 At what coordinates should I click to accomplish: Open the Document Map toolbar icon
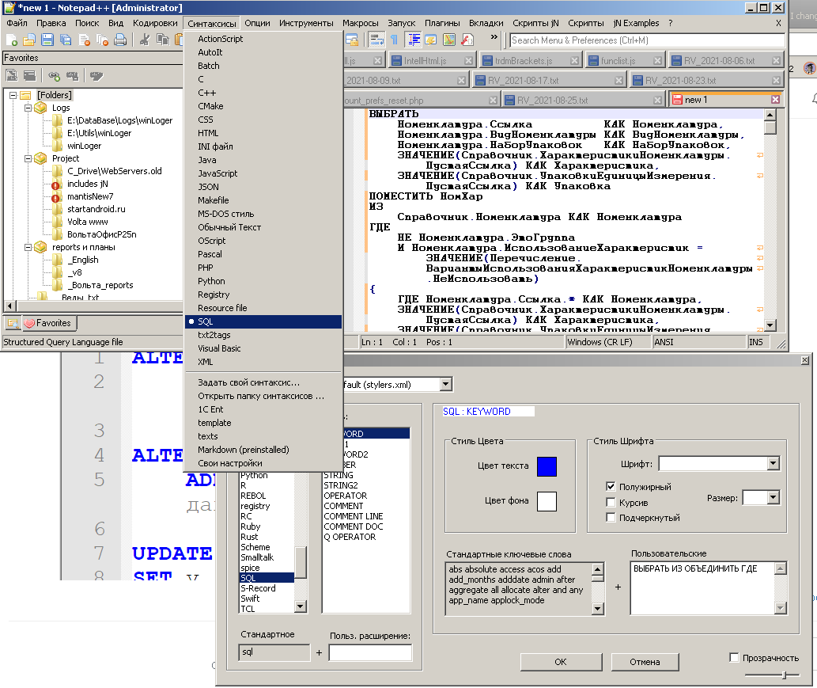tap(449, 40)
